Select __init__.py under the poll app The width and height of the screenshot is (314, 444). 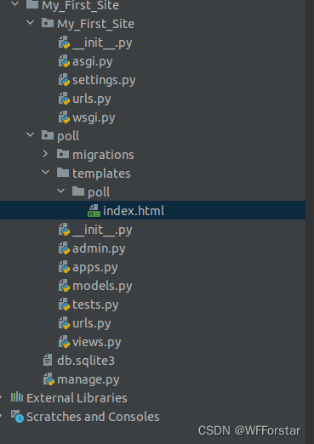102,230
